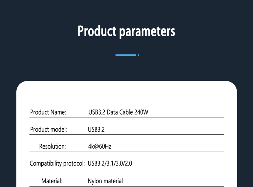
Task: Click the 'Product model:' label
Action: point(48,129)
